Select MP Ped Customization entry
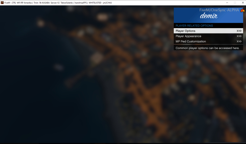246x144 pixels. point(208,41)
